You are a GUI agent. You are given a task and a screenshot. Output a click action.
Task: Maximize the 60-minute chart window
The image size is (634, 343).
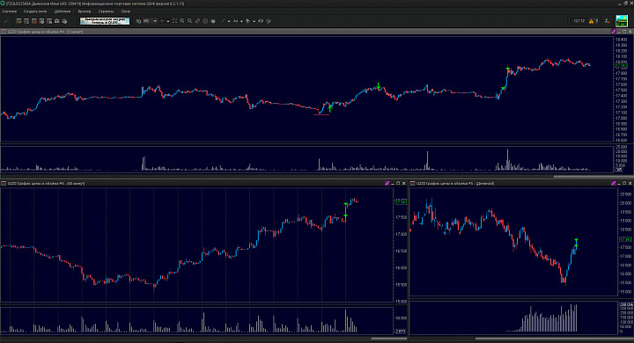click(398, 184)
